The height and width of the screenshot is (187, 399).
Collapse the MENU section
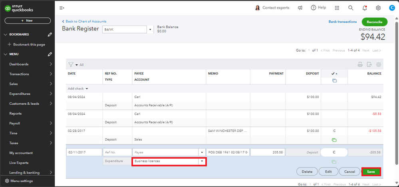[6, 54]
